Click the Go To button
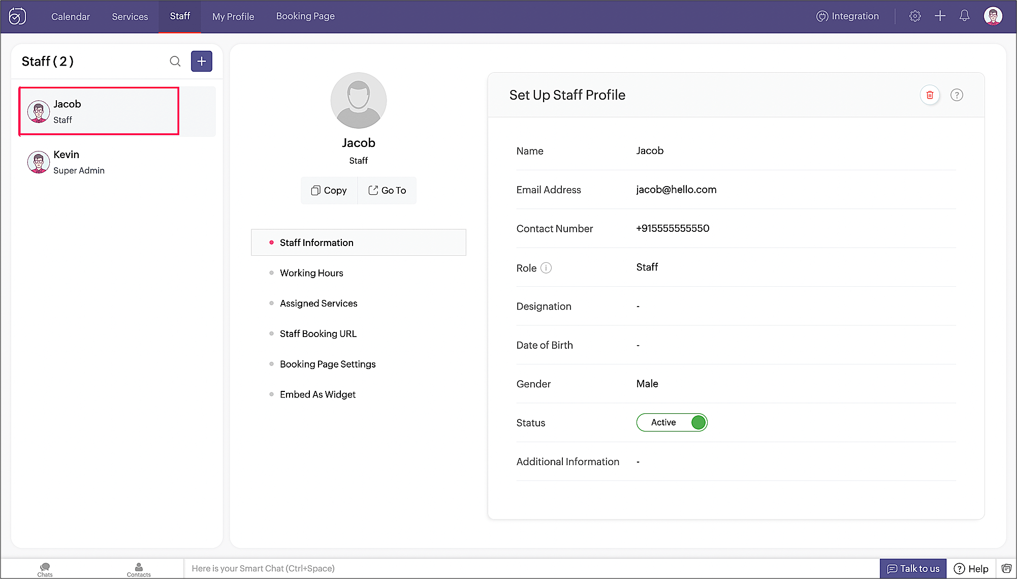Viewport: 1017px width, 579px height. click(x=387, y=191)
